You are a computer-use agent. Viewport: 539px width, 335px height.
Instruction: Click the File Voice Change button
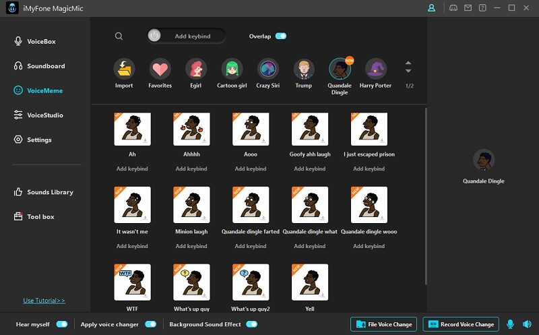(x=383, y=324)
